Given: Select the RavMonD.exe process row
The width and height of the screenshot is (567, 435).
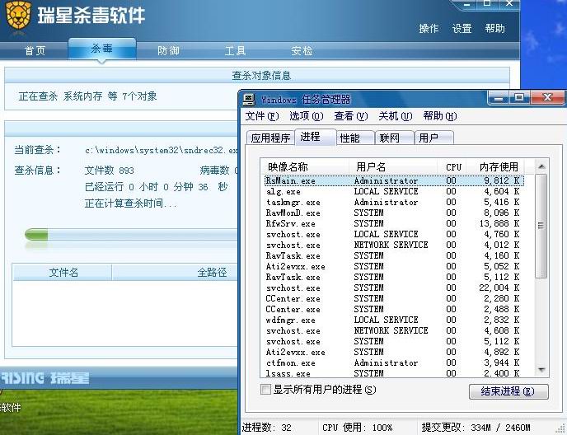Looking at the screenshot, I should coord(394,213).
